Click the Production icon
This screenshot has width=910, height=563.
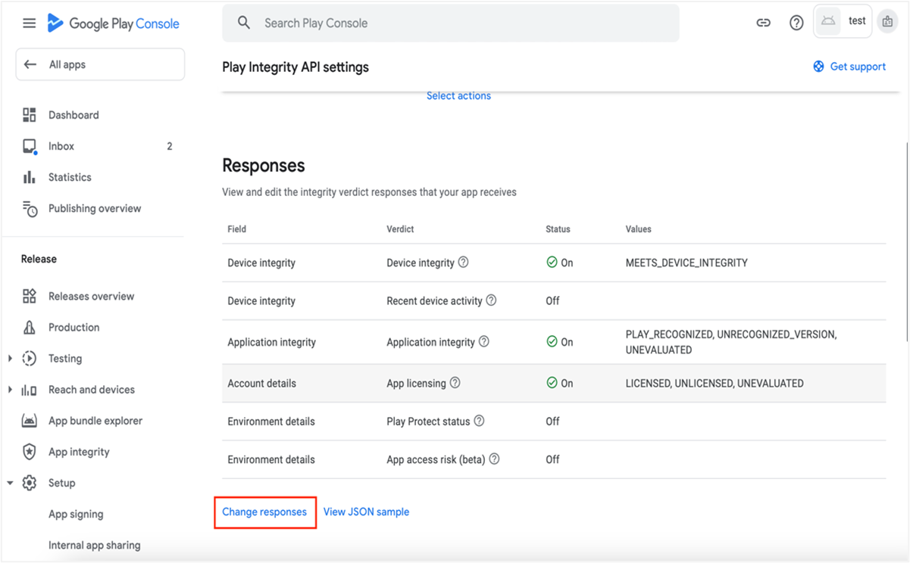click(x=30, y=328)
